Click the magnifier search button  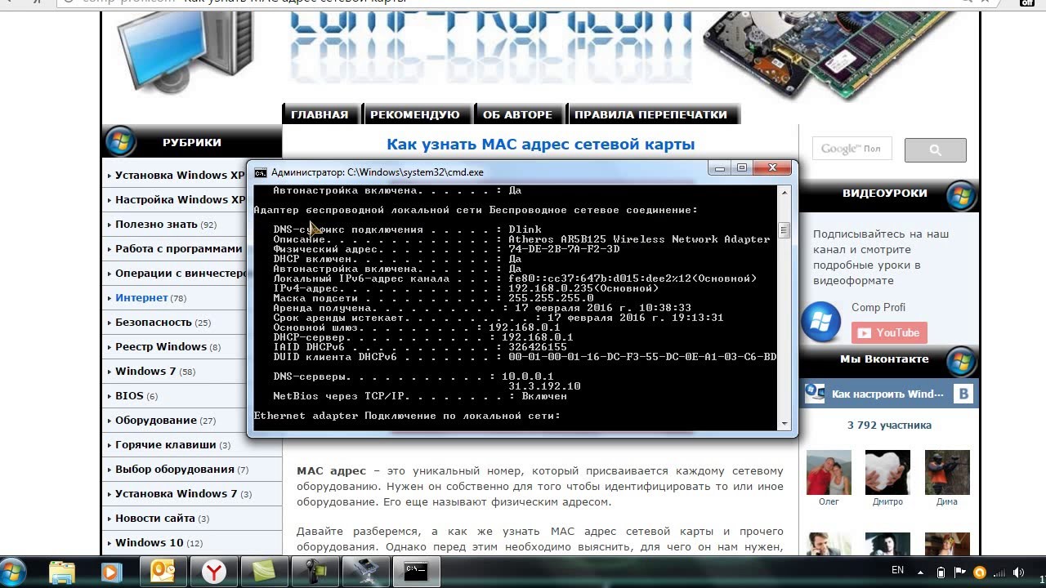point(935,149)
